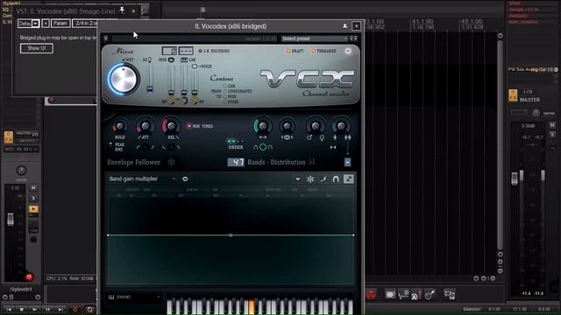Image resolution: width=561 pixels, height=315 pixels.
Task: Click the CAR level slider handle
Action: tap(184, 92)
